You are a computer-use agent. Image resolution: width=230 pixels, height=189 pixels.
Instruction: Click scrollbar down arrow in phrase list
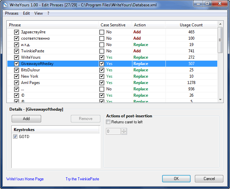point(220,100)
